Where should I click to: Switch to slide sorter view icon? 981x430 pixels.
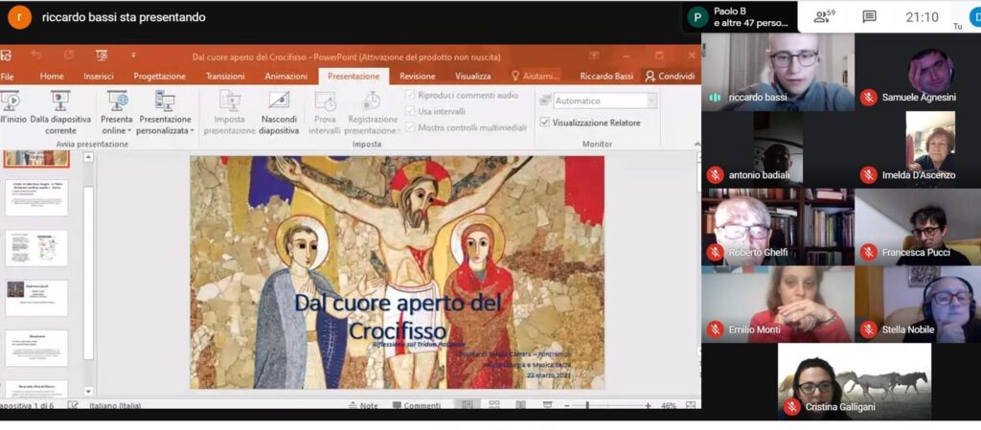(494, 405)
